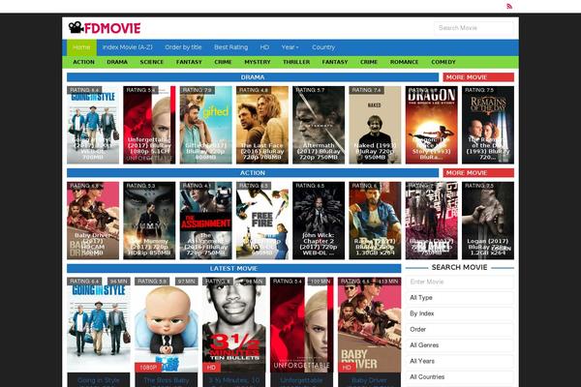Image resolution: width=581 pixels, height=387 pixels.
Task: Click the Enter Movie search field
Action: 459,283
